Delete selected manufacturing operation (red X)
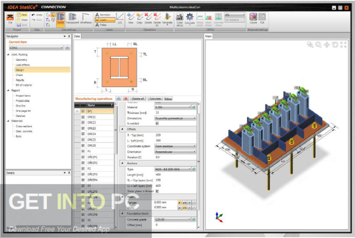The image size is (355, 238). [x=126, y=99]
